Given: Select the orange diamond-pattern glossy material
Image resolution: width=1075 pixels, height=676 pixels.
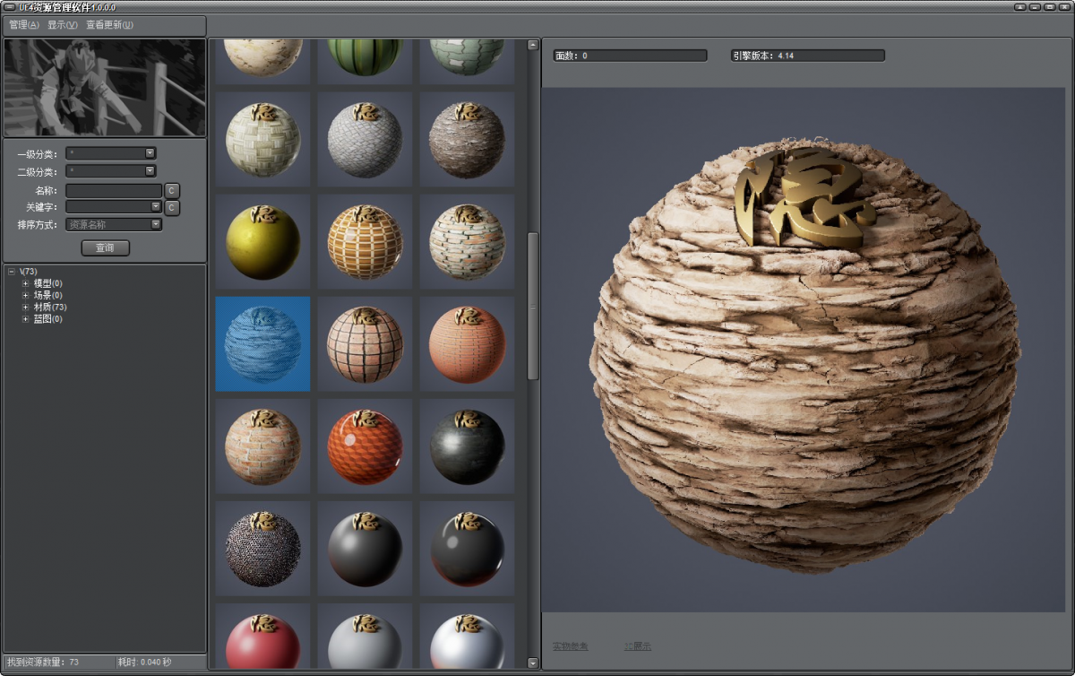Looking at the screenshot, I should tap(365, 446).
